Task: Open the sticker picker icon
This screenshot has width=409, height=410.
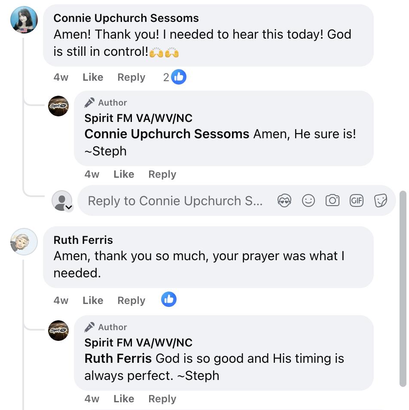Action: (381, 200)
